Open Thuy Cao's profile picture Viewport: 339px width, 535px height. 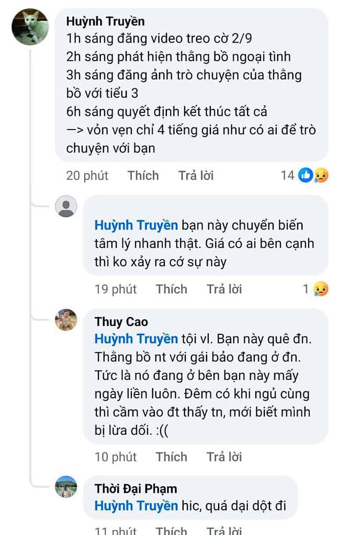coord(66,320)
